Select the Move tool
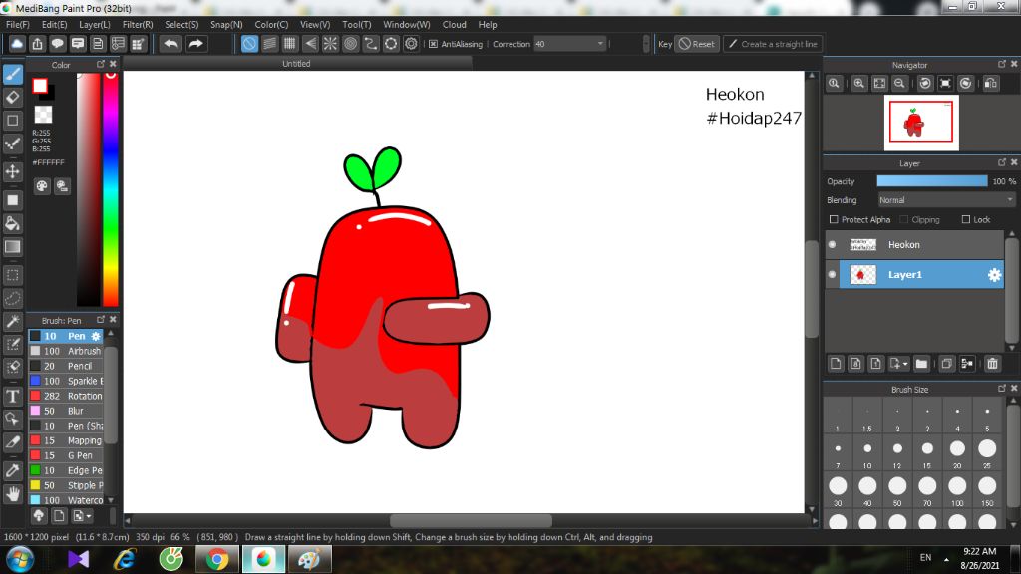1021x574 pixels. (x=12, y=171)
